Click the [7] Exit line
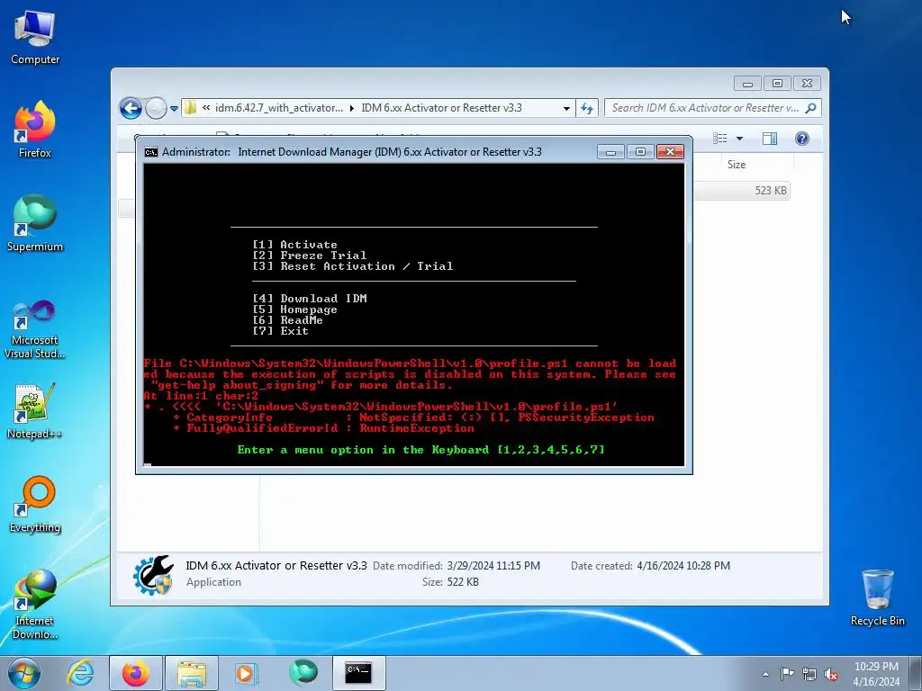This screenshot has height=691, width=922. [281, 331]
